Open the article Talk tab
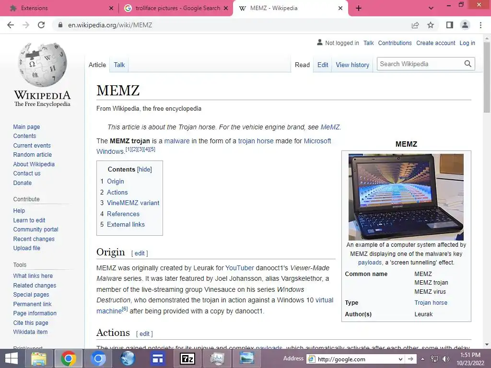The width and height of the screenshot is (491, 368). (119, 65)
